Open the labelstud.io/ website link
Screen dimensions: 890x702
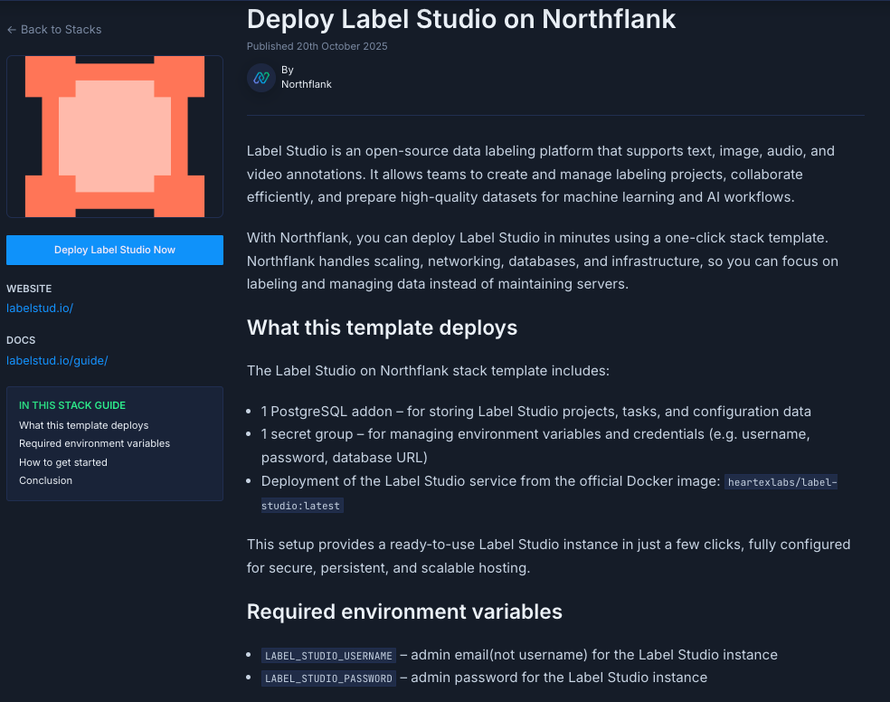click(x=40, y=308)
